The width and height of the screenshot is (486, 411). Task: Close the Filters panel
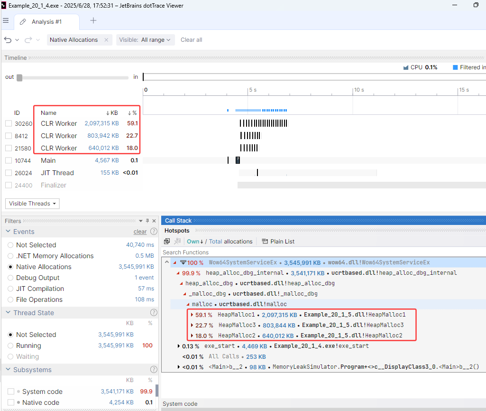155,221
